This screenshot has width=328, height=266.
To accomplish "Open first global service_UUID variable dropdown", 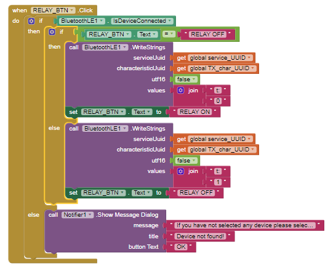I will (249, 58).
